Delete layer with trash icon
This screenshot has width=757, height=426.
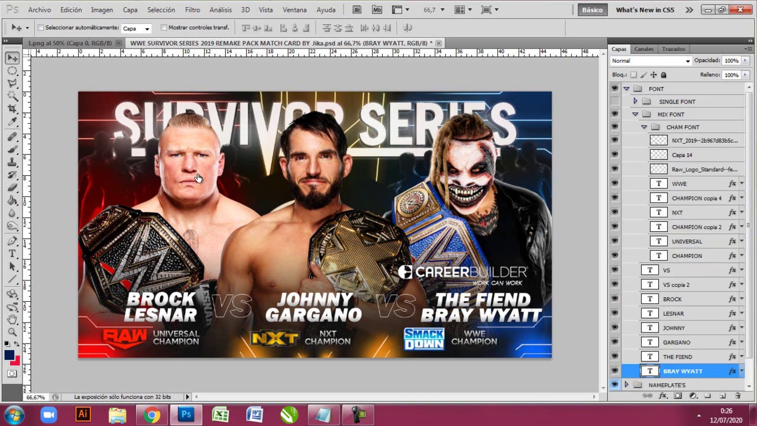737,395
